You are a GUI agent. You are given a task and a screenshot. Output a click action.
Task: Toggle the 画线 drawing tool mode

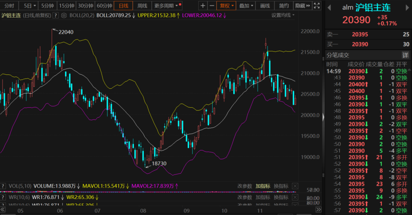pos(265,6)
